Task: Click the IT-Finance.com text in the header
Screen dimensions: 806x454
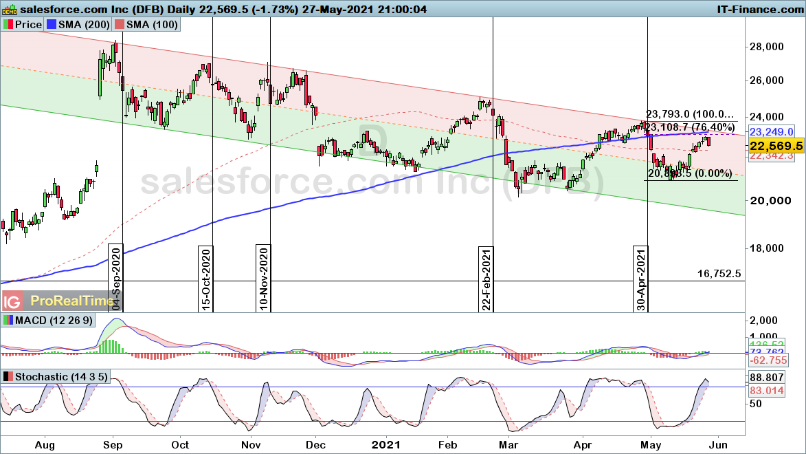Action: 759,9
